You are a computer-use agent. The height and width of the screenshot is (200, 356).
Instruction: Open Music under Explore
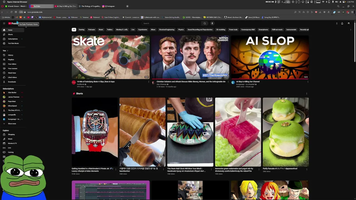13,139
